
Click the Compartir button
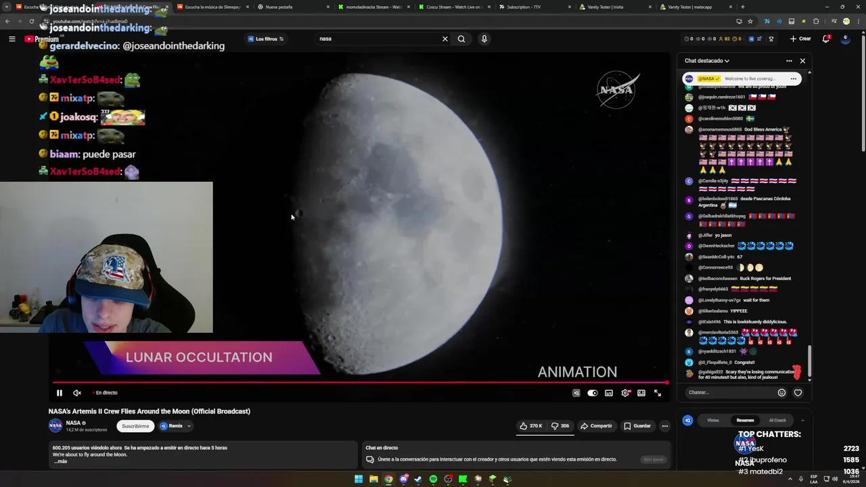point(596,426)
